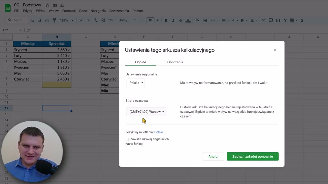Open the table views dropdown in toolbar
Viewport: 328px width, 184px height.
tap(293, 20)
